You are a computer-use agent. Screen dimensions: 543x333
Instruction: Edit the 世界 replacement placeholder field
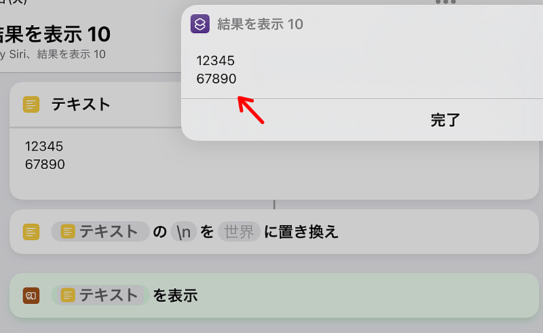pyautogui.click(x=239, y=231)
